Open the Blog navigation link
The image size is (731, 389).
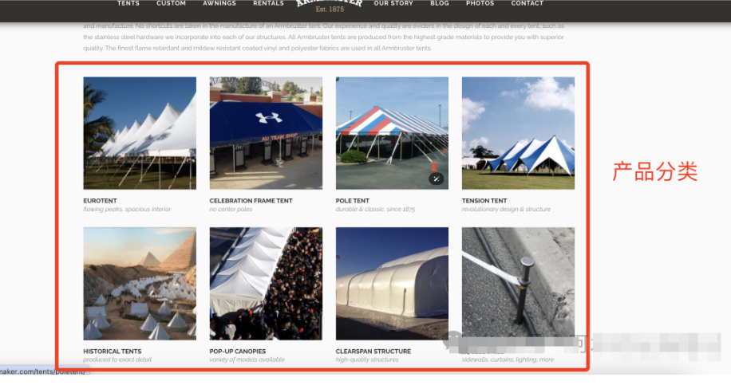[440, 3]
